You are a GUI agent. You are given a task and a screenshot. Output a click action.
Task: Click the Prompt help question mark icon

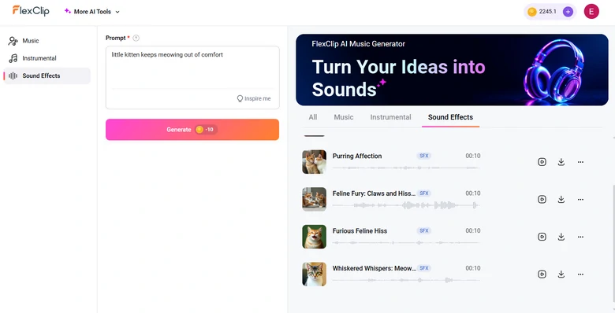[136, 38]
